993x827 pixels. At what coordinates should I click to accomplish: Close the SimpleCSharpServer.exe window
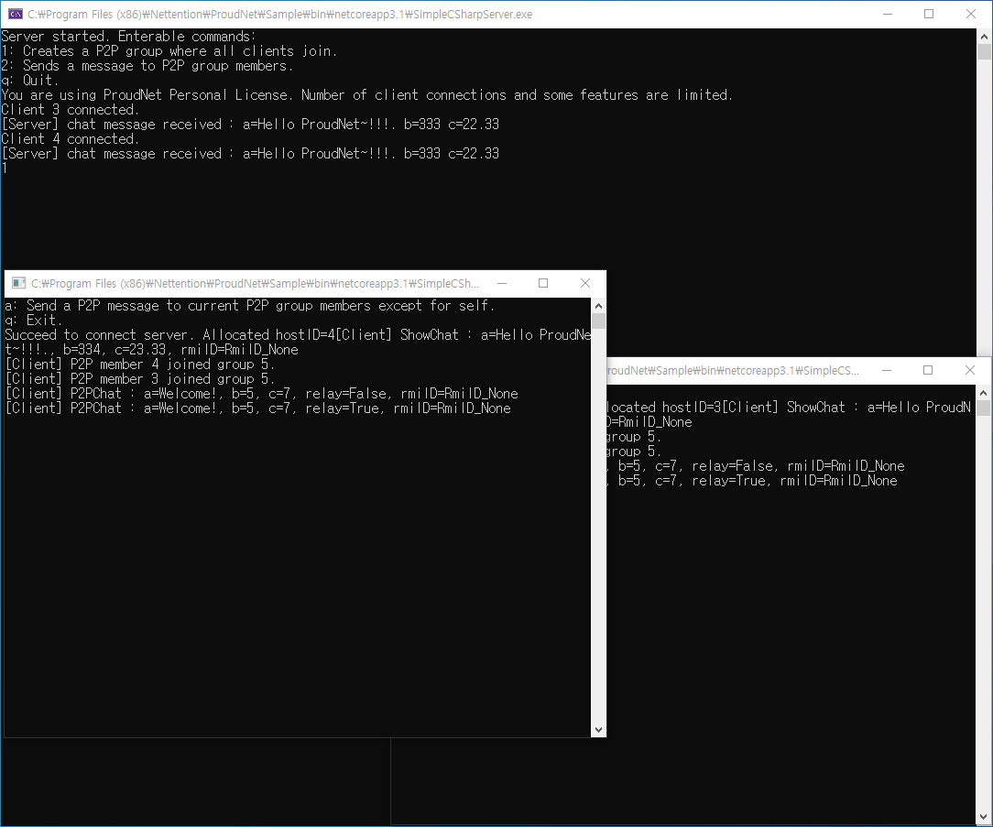971,14
